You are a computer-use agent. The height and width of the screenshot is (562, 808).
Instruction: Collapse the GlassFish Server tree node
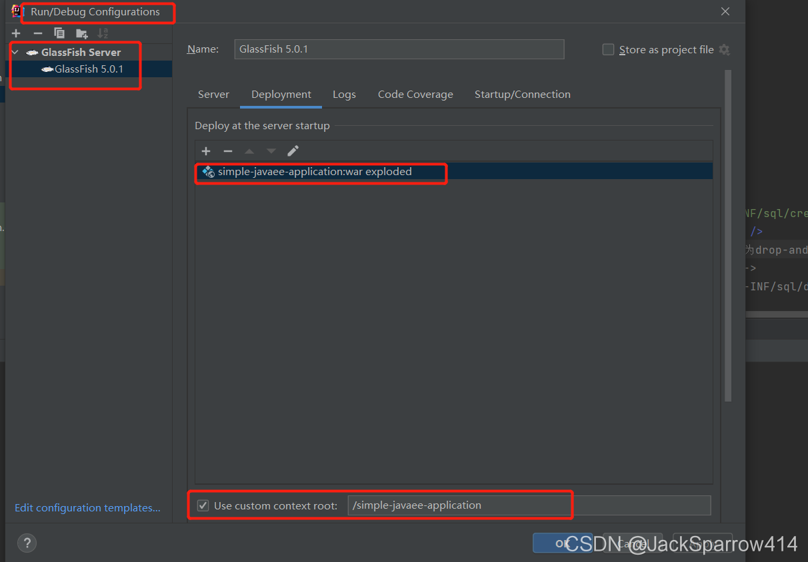click(x=15, y=52)
